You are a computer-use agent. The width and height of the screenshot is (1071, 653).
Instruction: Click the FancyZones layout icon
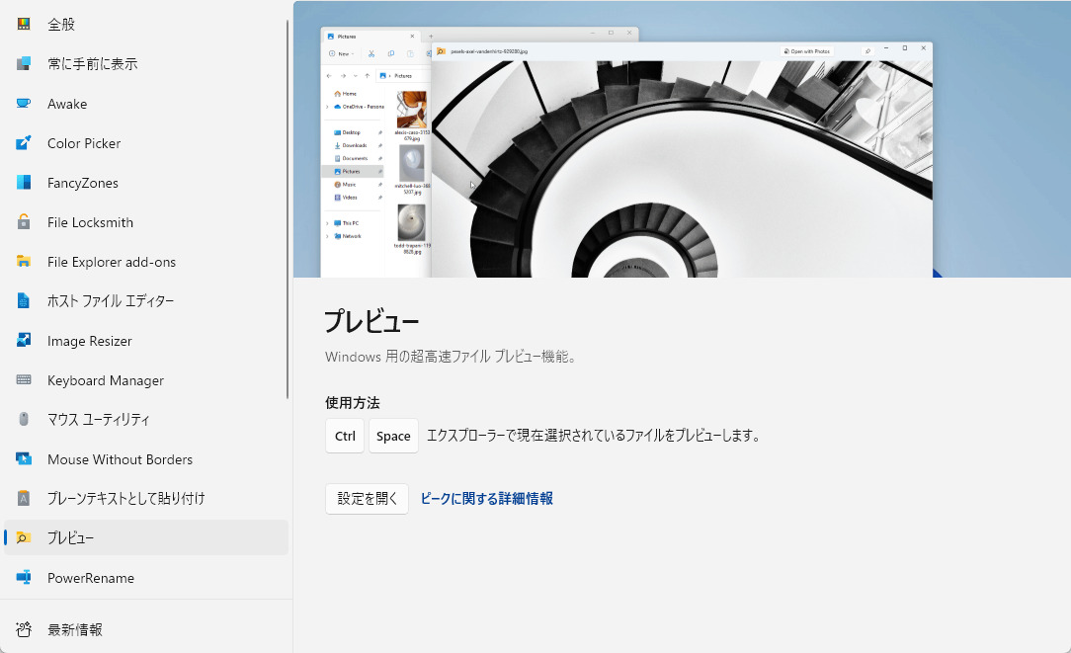coord(24,183)
